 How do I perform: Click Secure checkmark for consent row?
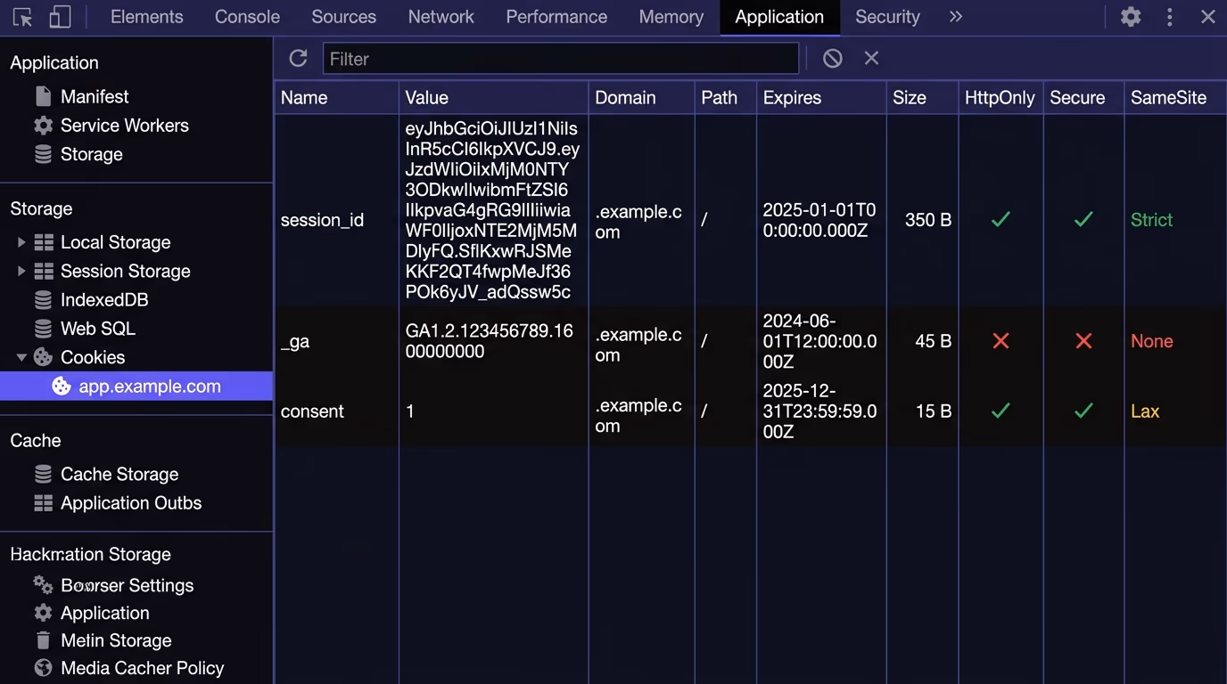pyautogui.click(x=1083, y=411)
